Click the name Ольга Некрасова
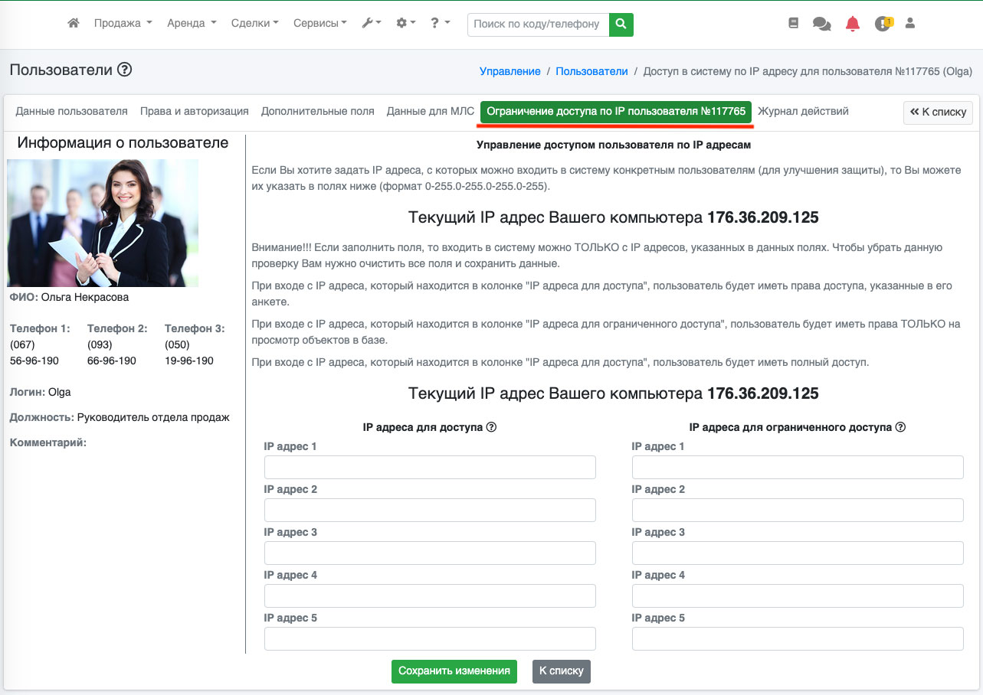This screenshot has height=695, width=983. pyautogui.click(x=85, y=297)
